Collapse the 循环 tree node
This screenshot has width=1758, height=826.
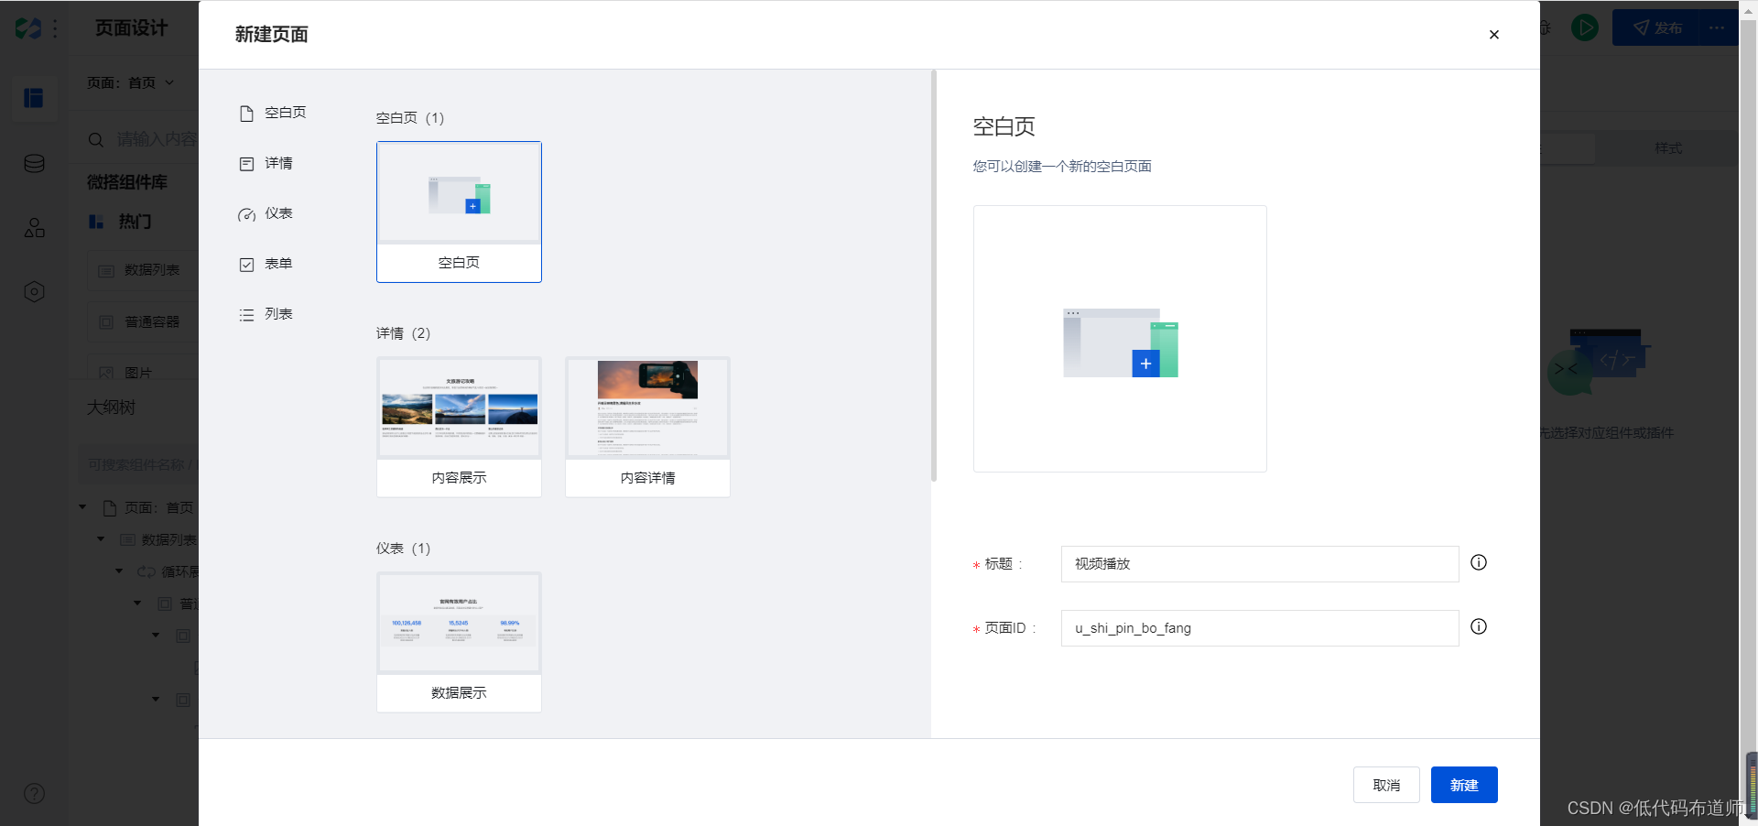pyautogui.click(x=119, y=571)
